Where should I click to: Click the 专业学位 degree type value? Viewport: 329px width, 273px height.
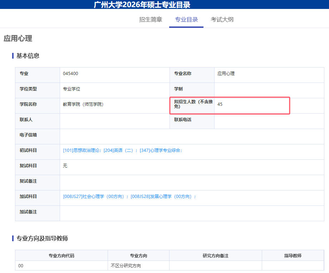[74, 89]
